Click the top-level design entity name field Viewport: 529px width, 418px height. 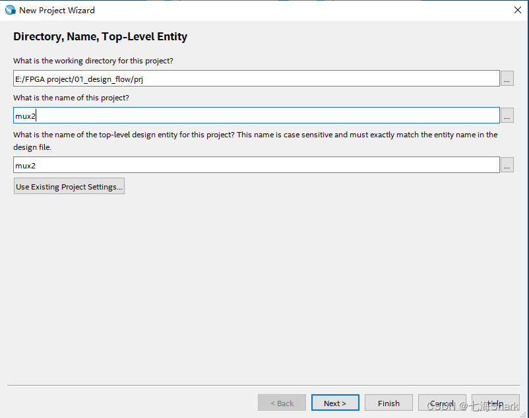coord(257,165)
